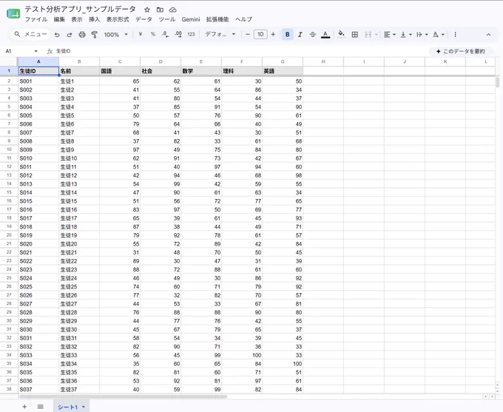Click the document title to rename
Screen dimensions: 503x412
pos(81,10)
